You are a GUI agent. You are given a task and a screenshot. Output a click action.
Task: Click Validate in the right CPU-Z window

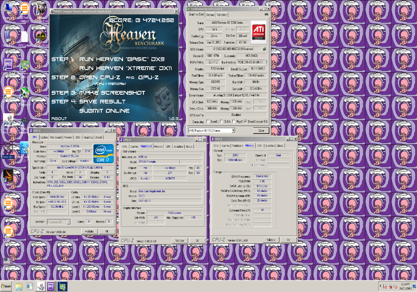271,239
